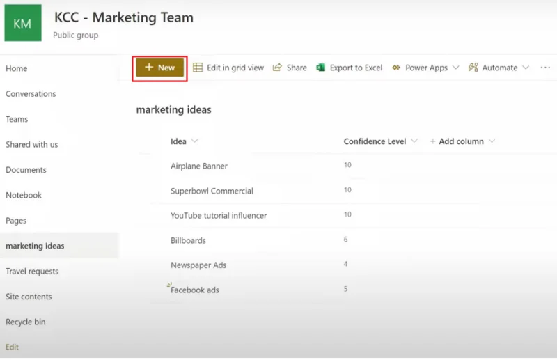
Task: Click the Edit navigation link
Action: 12,347
